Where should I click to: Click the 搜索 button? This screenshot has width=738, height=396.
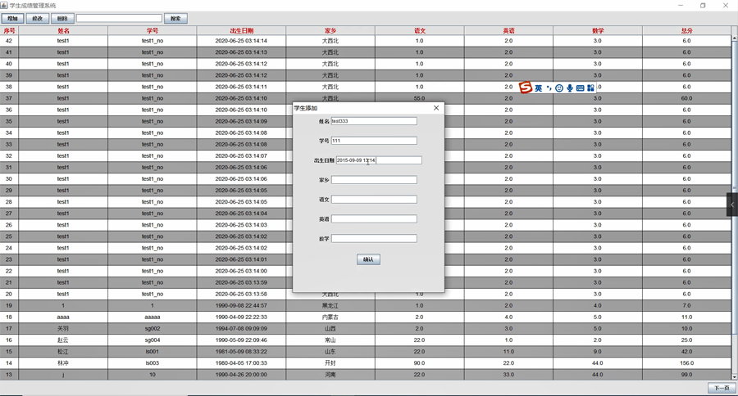coord(175,18)
